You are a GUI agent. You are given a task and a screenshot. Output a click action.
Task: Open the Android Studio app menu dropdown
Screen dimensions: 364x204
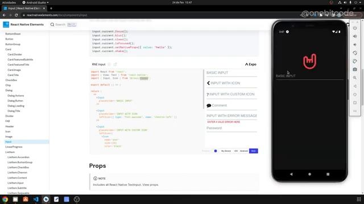point(35,2)
